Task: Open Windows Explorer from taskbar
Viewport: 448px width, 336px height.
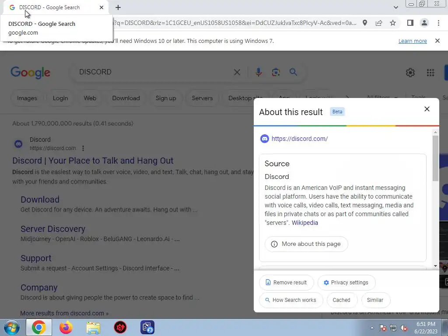Action: coord(93,328)
